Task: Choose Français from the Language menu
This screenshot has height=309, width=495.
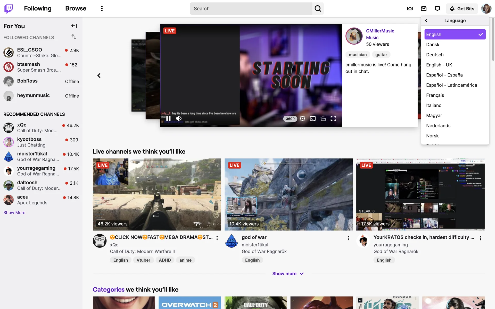Action: 435,95
